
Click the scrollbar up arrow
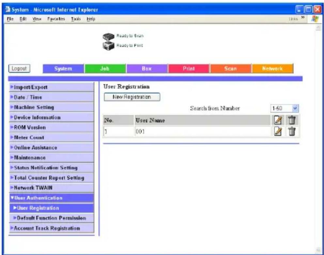(318, 28)
